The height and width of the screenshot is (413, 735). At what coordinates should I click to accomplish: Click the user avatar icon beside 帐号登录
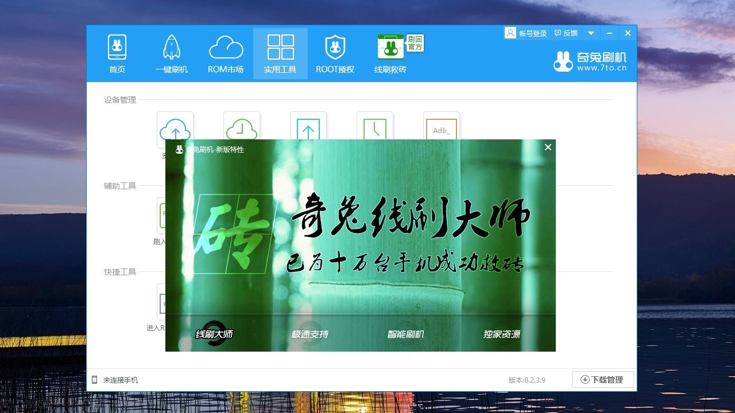(510, 33)
